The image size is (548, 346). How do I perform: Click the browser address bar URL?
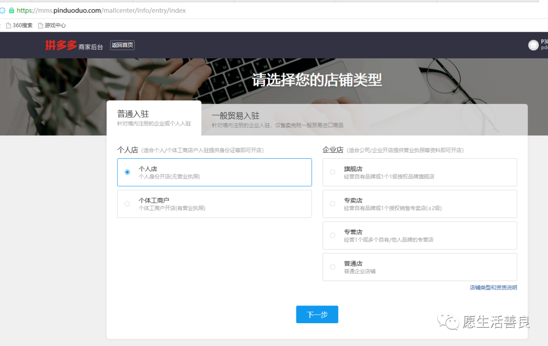101,11
